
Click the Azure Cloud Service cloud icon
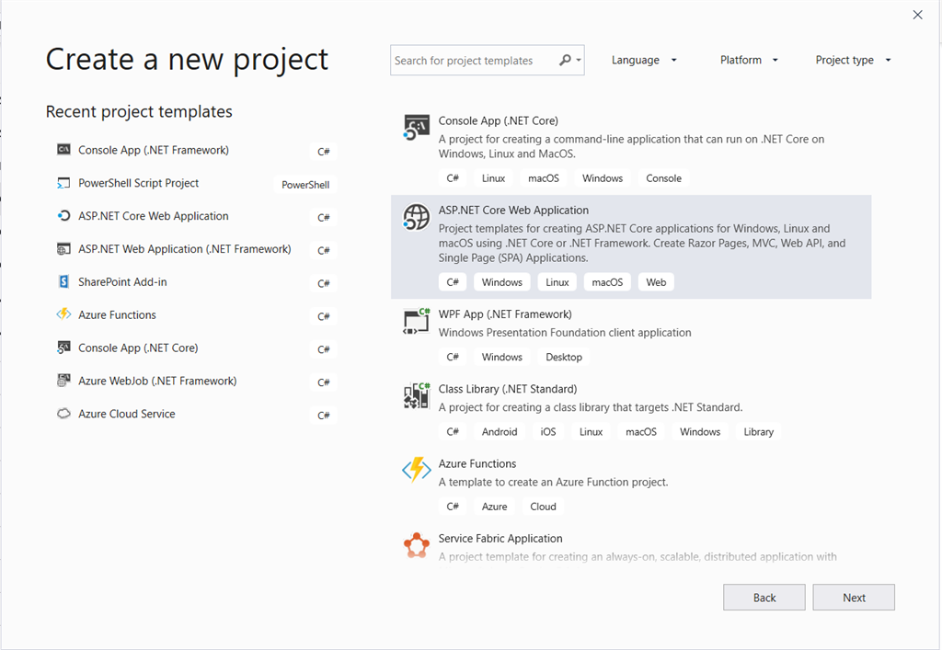63,414
